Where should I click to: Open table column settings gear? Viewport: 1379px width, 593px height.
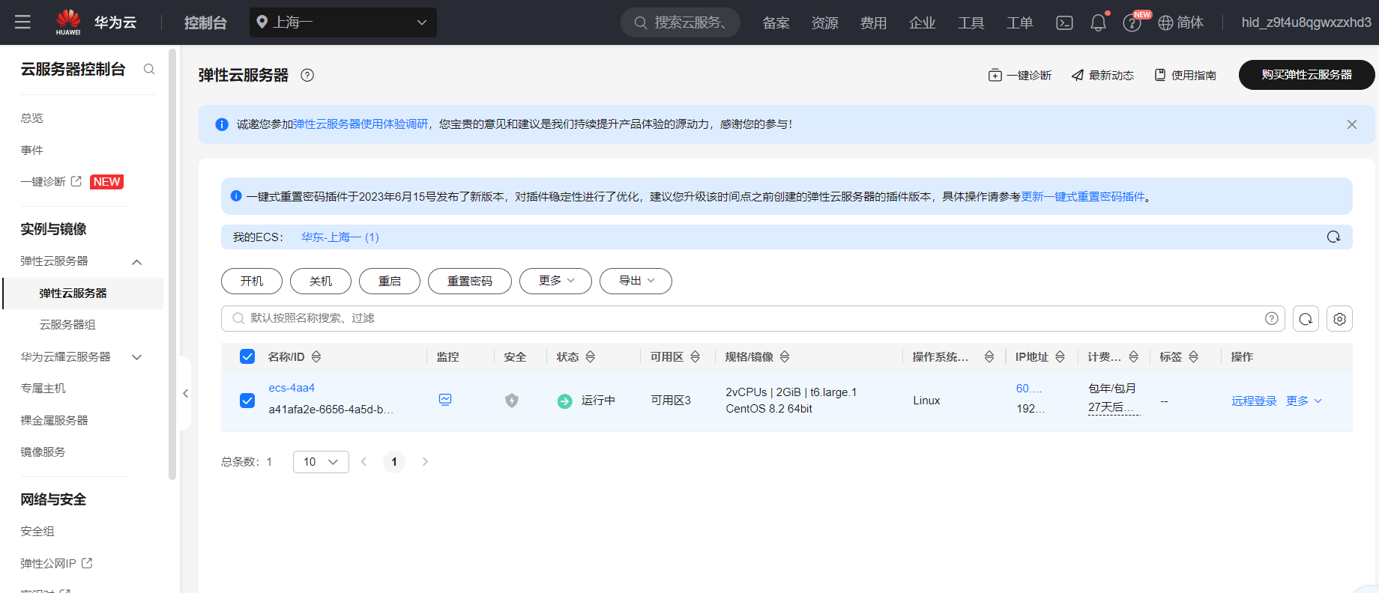coord(1339,319)
